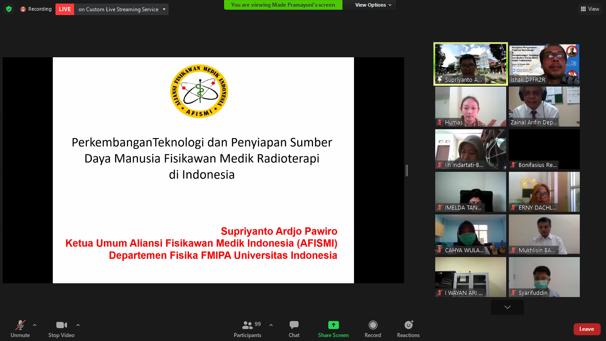Image resolution: width=606 pixels, height=341 pixels.
Task: Click the green Share Screen button
Action: click(333, 329)
